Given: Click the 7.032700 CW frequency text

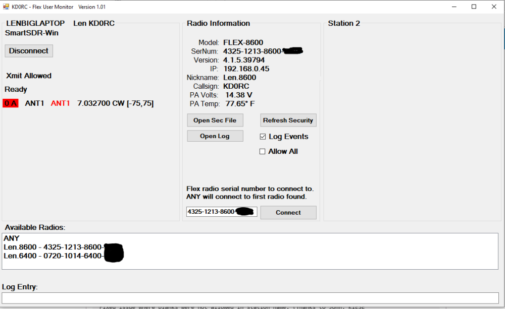Looking at the screenshot, I should pos(115,103).
